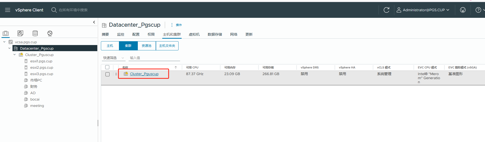The height and width of the screenshot is (142, 485).
Task: Click the 市场PC virtual machine icon
Action: [26, 80]
